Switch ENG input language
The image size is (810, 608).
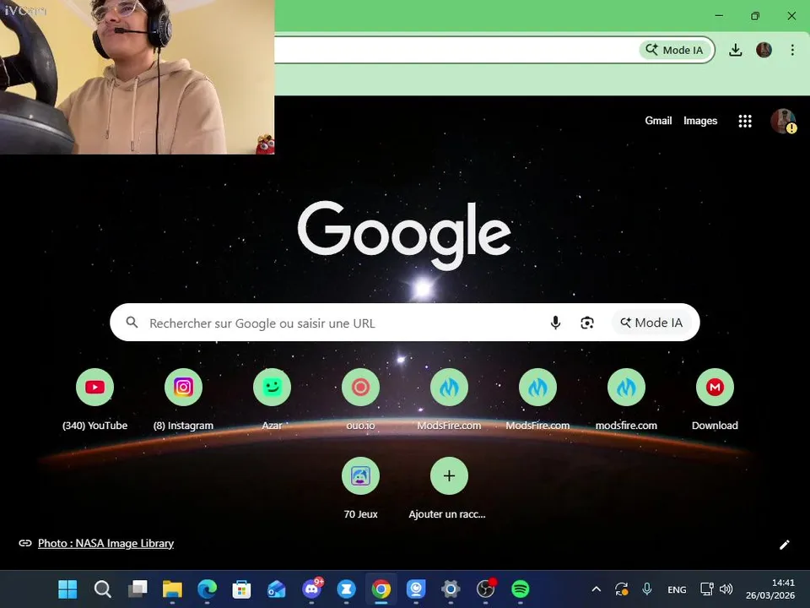[x=677, y=589]
